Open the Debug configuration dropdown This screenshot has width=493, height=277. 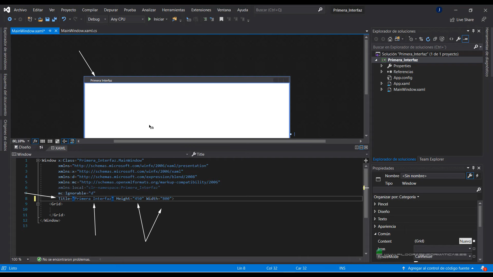coord(97,19)
